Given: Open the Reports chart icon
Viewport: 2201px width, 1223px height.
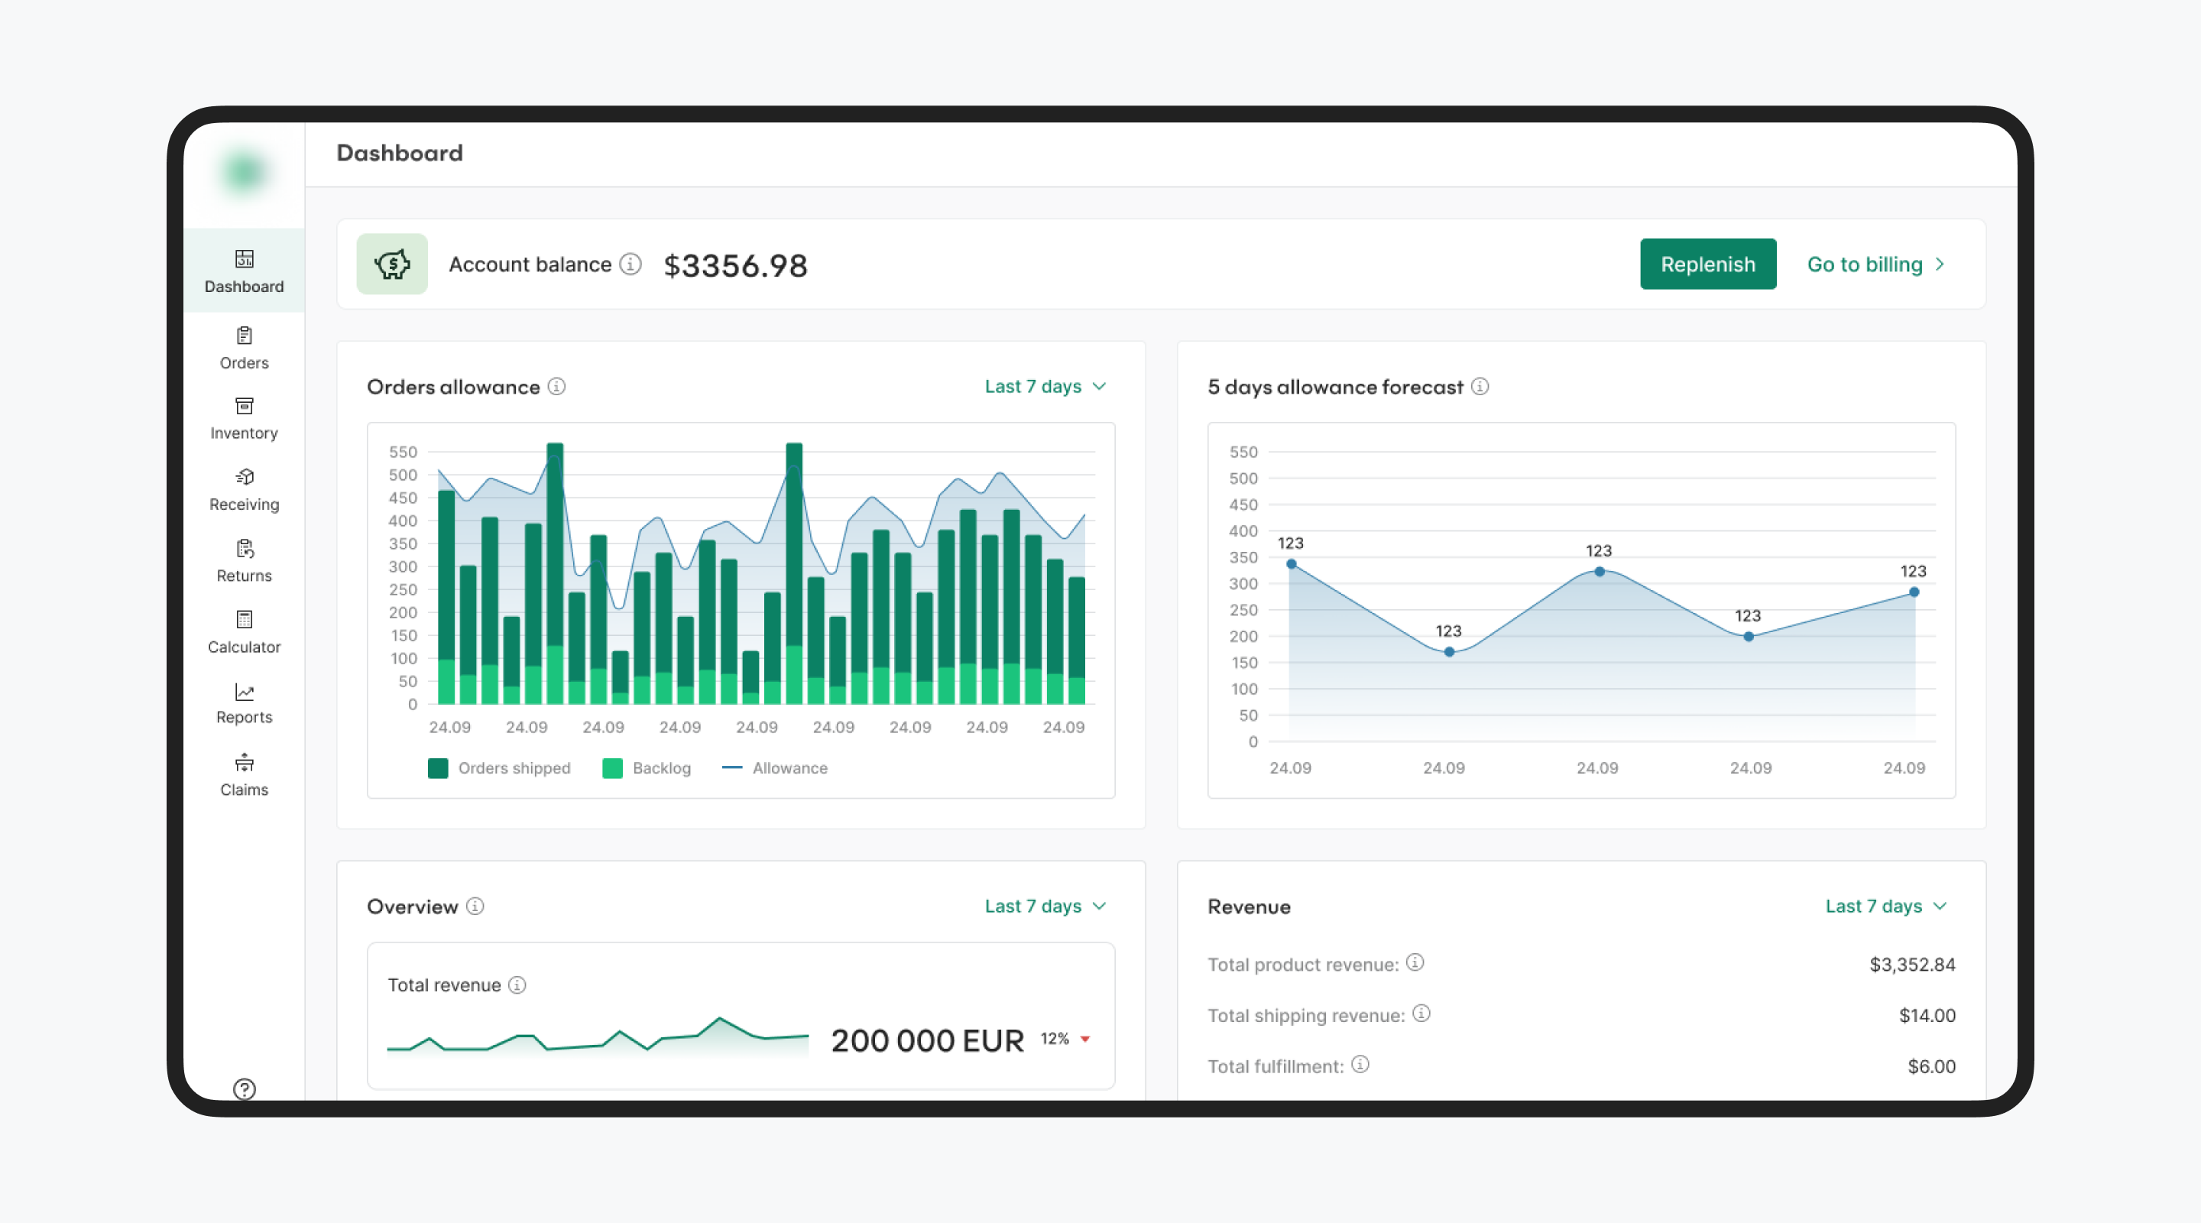Looking at the screenshot, I should click(x=245, y=692).
